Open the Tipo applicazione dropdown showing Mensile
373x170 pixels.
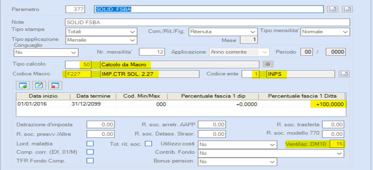tap(101, 40)
